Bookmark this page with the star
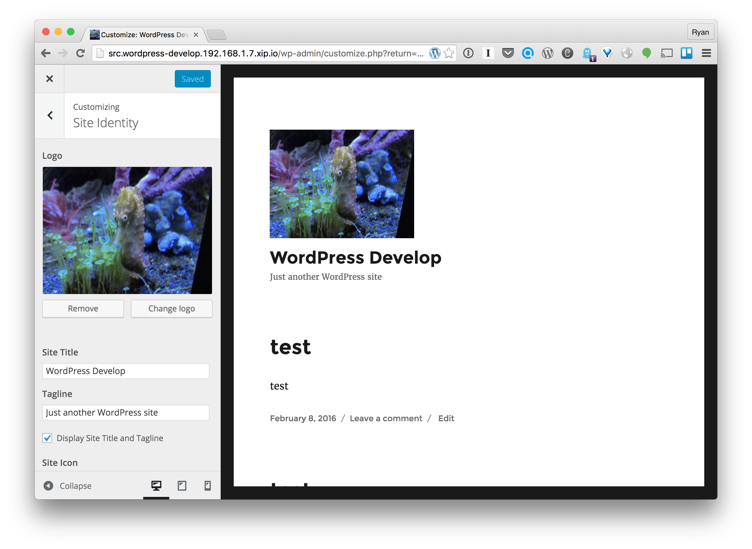This screenshot has height=549, width=752. coord(449,53)
